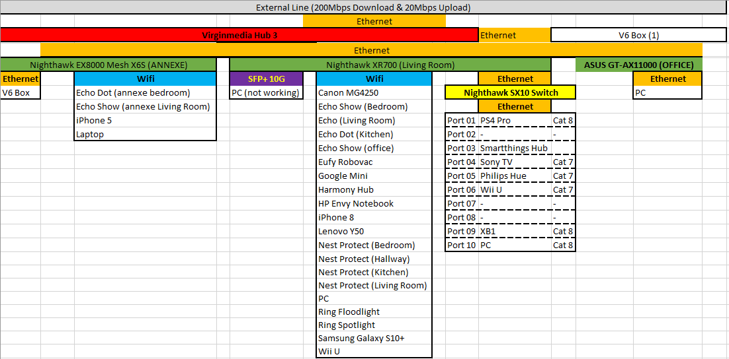Select the V6 Box (1) cell
This screenshot has height=359, width=729.
tap(638, 35)
